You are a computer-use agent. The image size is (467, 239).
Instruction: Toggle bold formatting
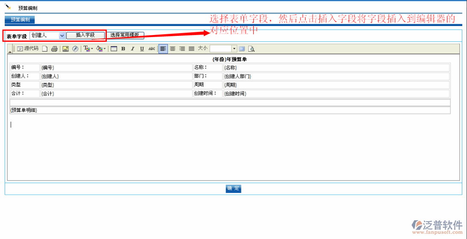click(x=123, y=49)
